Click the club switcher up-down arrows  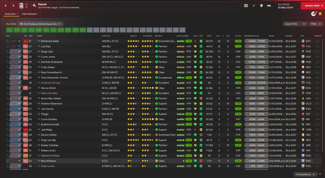[26, 6]
